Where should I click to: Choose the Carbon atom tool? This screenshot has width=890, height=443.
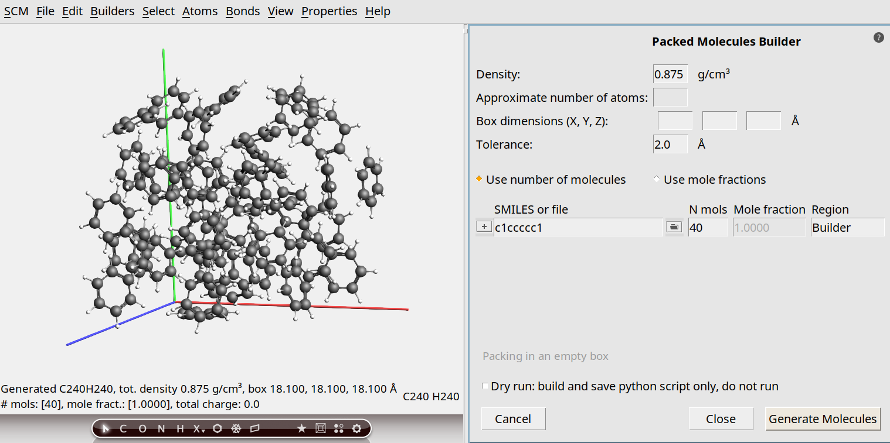click(x=123, y=429)
